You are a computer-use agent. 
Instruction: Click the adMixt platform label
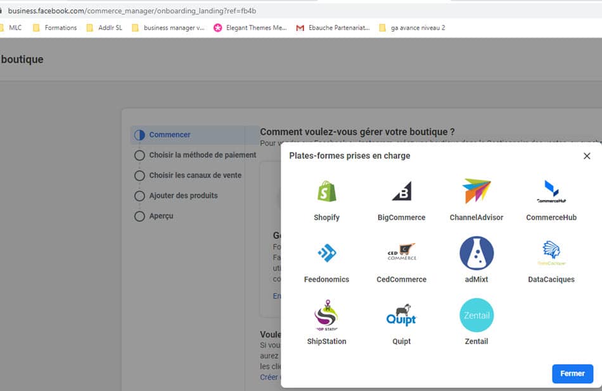pyautogui.click(x=477, y=280)
